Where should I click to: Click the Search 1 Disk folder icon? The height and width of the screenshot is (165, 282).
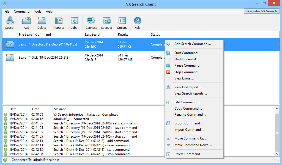10,57
